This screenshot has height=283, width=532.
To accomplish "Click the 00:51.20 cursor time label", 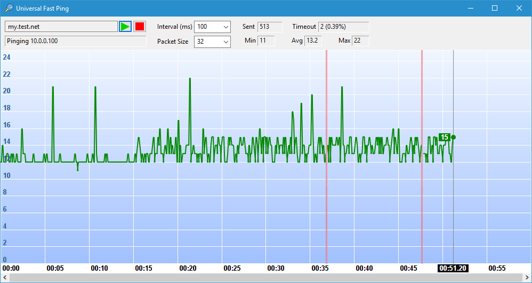I will click(453, 269).
